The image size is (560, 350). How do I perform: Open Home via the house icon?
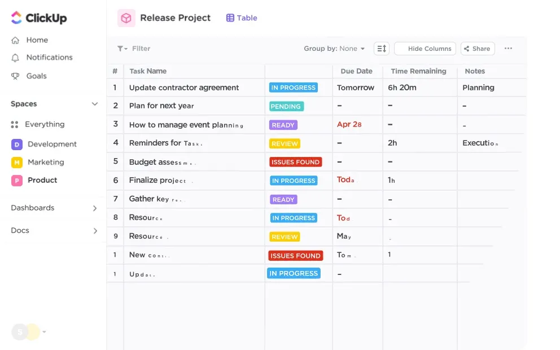point(15,40)
